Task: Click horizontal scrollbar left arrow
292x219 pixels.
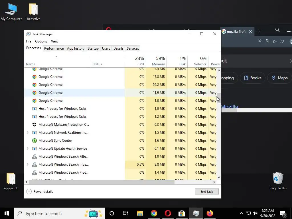Action: [27, 182]
